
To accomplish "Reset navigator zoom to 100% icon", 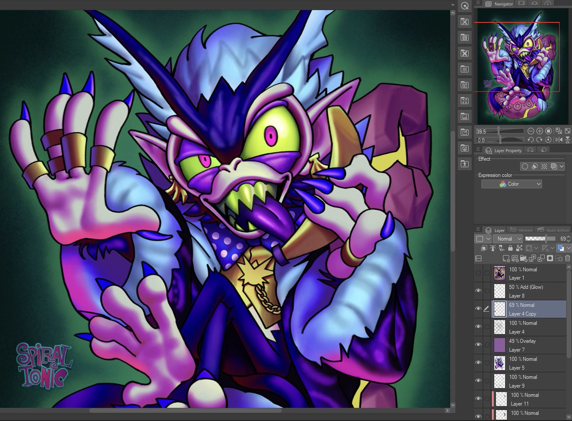I will (548, 131).
